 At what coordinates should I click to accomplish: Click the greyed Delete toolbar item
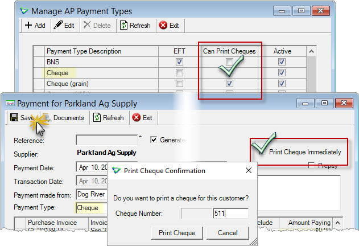pyautogui.click(x=97, y=26)
